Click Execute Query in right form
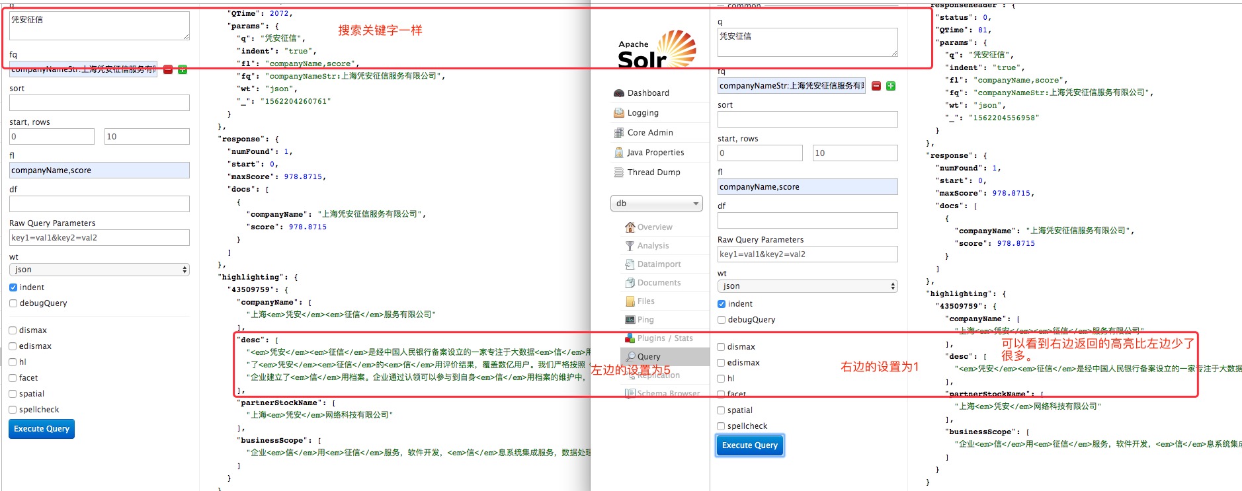 750,445
